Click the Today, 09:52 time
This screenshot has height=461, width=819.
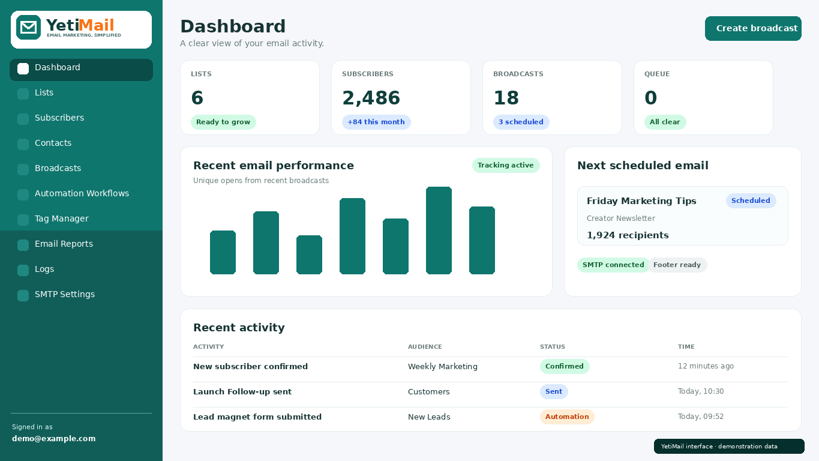(x=701, y=417)
